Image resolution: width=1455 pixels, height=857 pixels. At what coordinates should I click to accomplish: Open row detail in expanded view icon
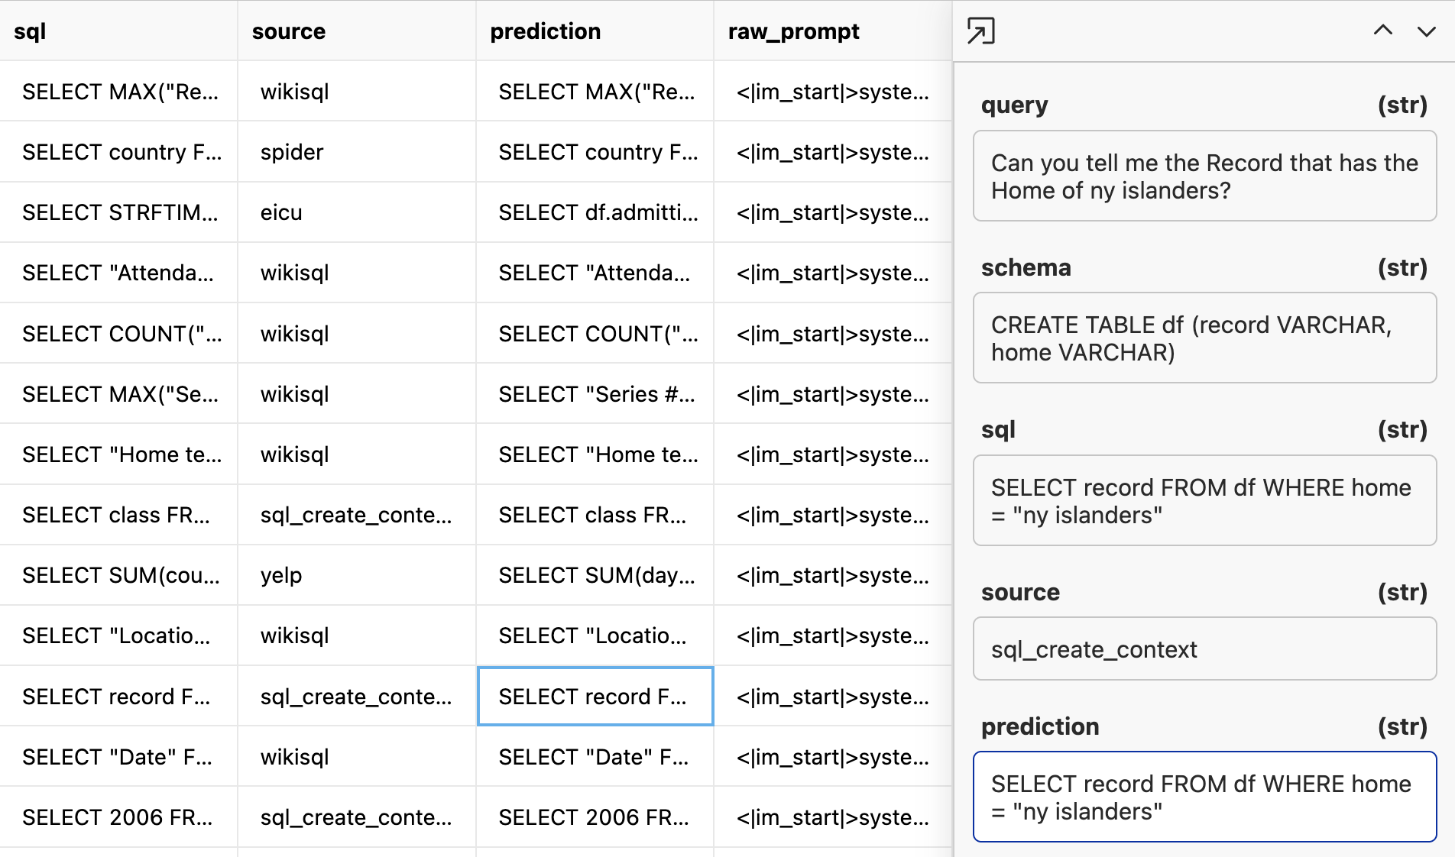tap(980, 31)
